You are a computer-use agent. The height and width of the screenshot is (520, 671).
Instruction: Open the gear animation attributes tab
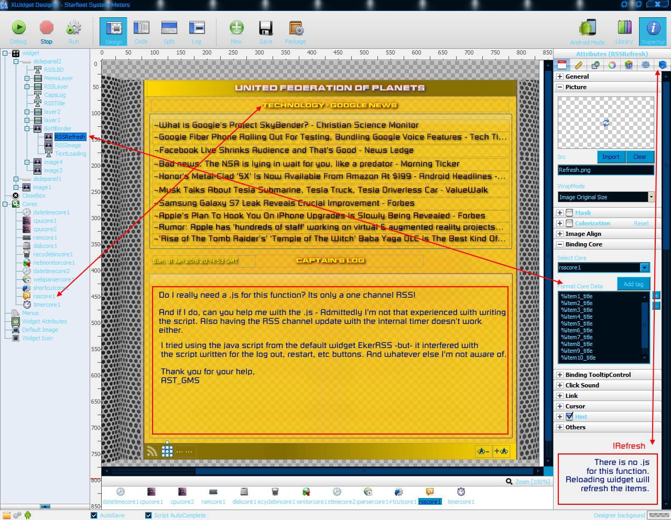(645, 65)
